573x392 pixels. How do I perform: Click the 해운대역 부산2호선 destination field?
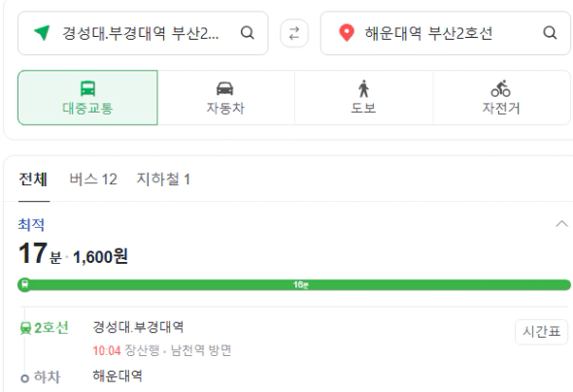(445, 33)
